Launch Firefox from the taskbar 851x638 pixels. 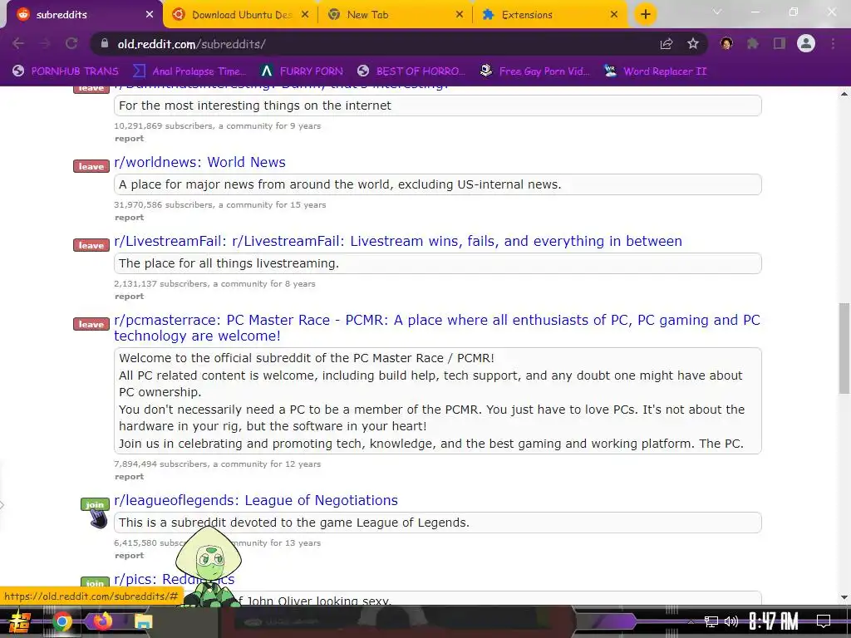102,621
